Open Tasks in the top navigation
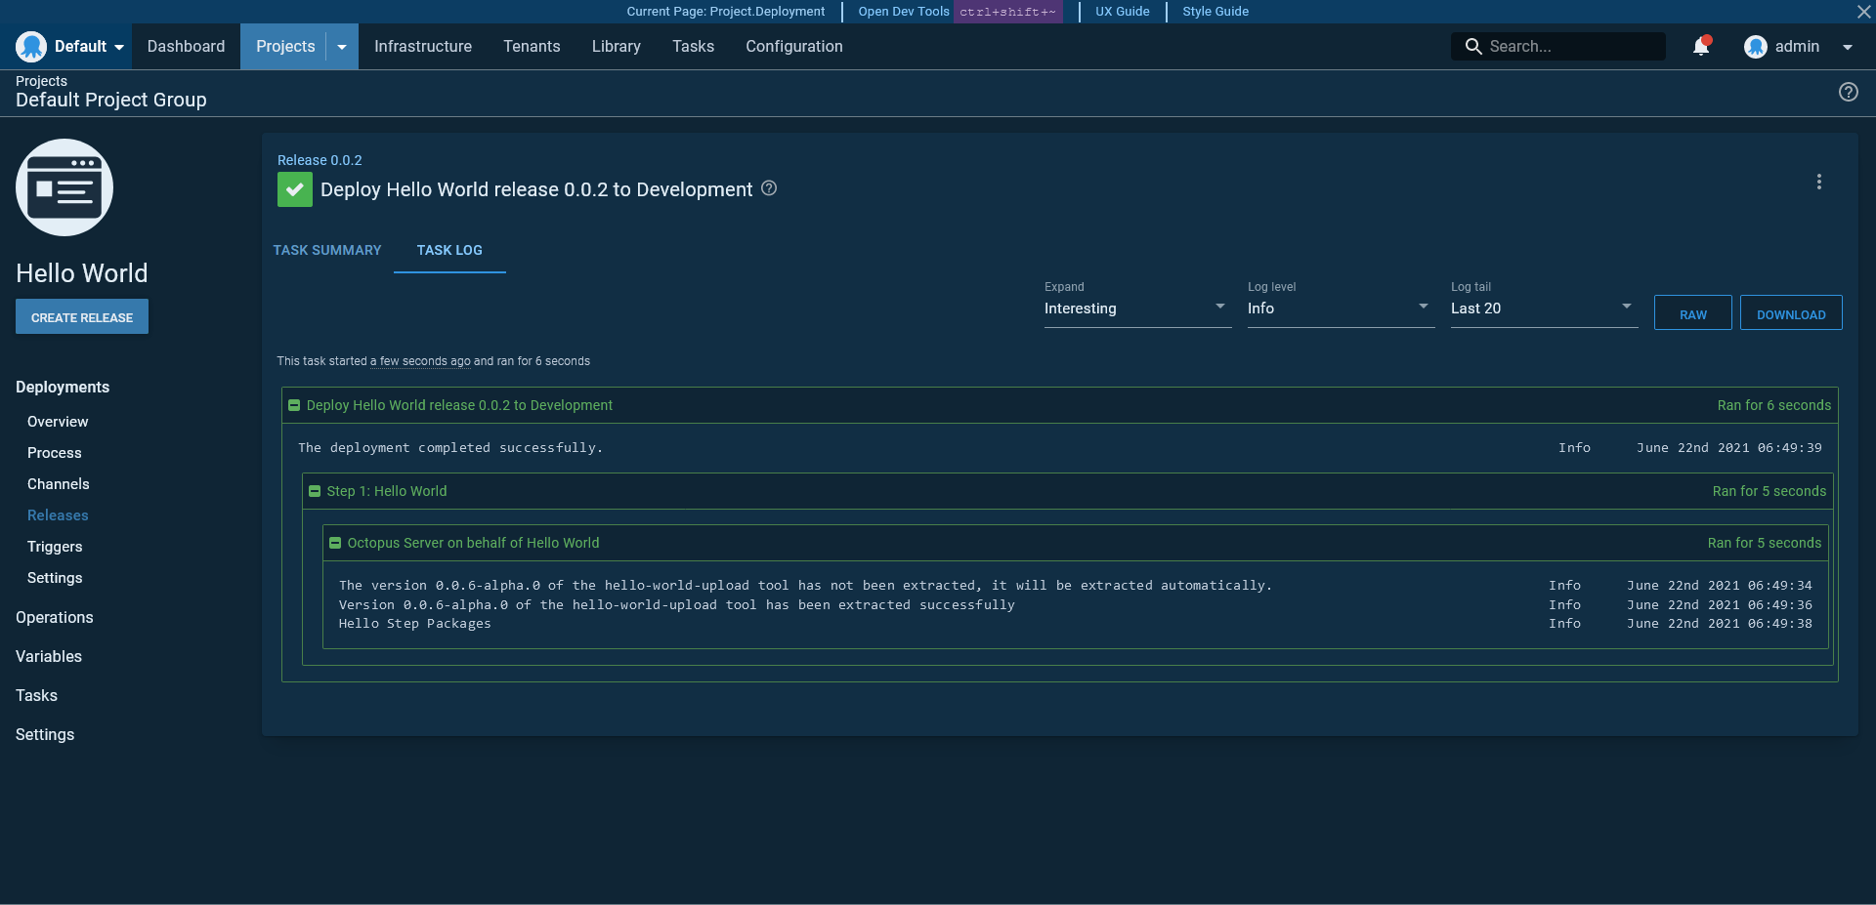Image resolution: width=1876 pixels, height=905 pixels. tap(693, 46)
